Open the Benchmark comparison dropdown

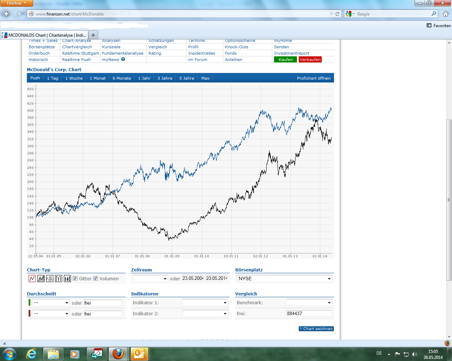pyautogui.click(x=309, y=303)
